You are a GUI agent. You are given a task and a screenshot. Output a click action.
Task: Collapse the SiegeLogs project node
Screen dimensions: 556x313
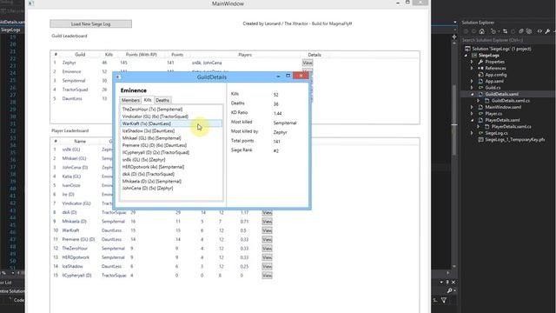point(466,56)
